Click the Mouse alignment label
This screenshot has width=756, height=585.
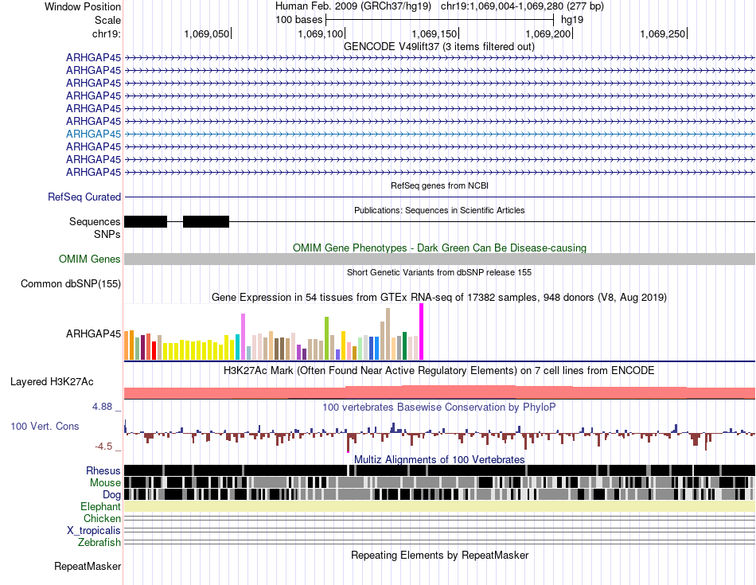click(105, 483)
